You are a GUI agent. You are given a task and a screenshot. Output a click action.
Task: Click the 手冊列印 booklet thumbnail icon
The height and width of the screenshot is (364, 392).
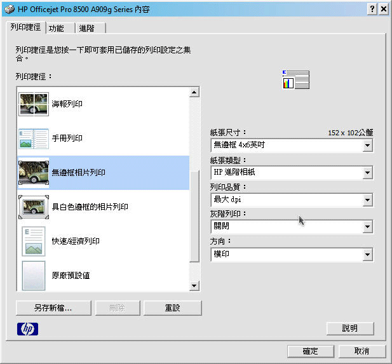coord(34,138)
